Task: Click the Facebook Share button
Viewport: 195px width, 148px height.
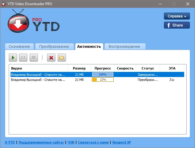Action: [x=177, y=25]
